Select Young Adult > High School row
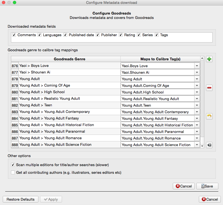Viewport: 223px width, 205px height. [x=69, y=92]
